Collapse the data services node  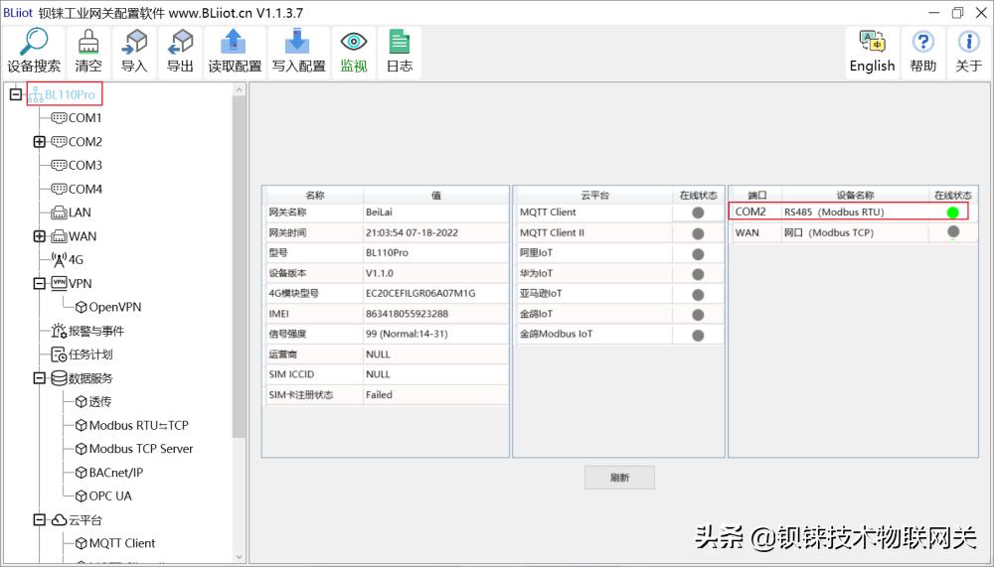coord(40,378)
